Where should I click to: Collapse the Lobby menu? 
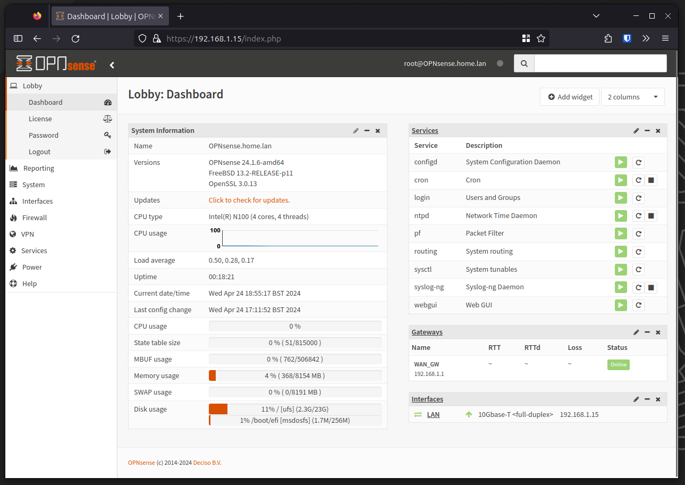point(61,86)
